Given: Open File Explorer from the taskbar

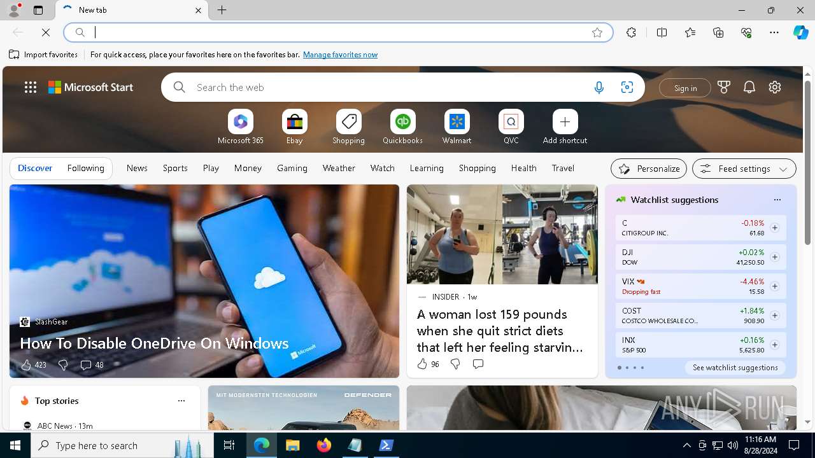Looking at the screenshot, I should pos(292,445).
